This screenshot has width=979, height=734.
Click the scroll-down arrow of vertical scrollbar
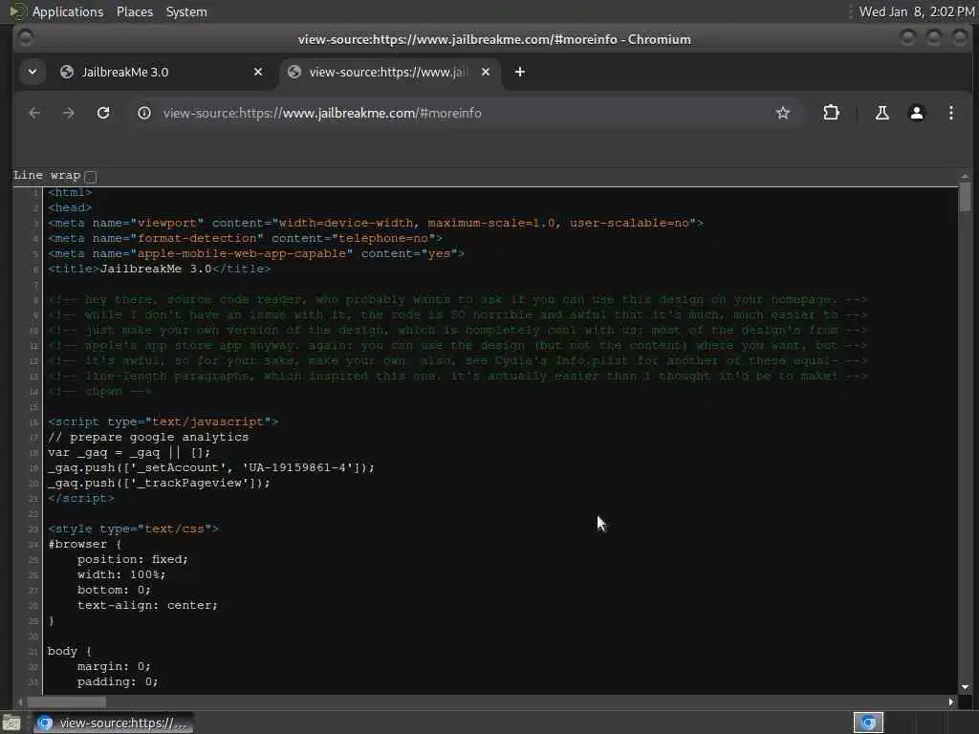pyautogui.click(x=966, y=687)
